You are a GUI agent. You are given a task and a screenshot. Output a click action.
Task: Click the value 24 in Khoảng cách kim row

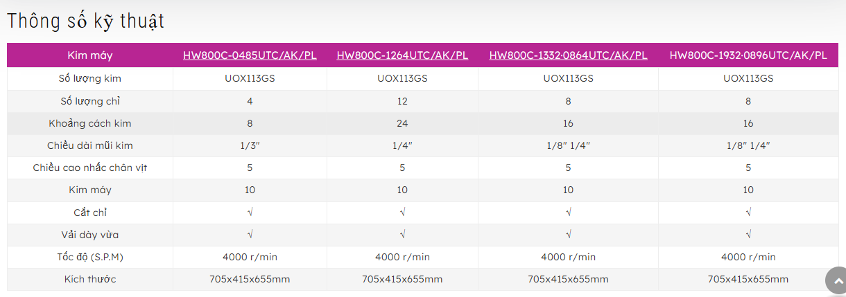(x=402, y=123)
